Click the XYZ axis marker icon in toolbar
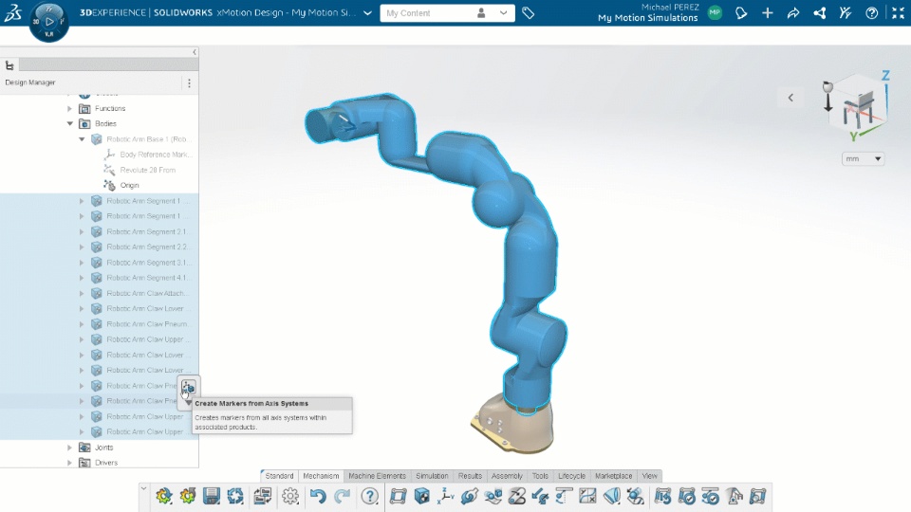The height and width of the screenshot is (512, 911). pos(446,496)
